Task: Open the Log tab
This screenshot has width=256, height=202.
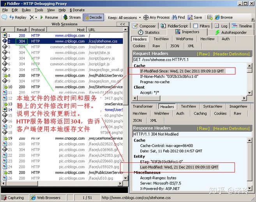Action: (x=221, y=26)
